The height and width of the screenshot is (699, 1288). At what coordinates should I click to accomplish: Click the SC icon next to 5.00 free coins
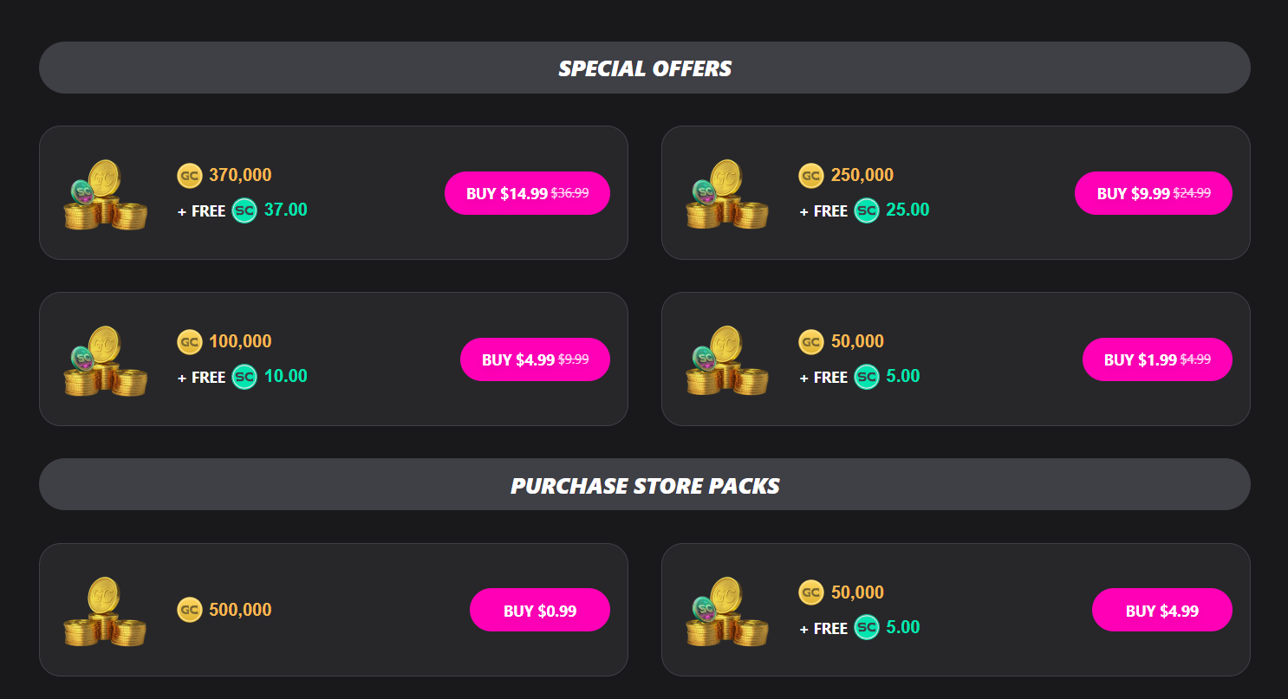[865, 376]
